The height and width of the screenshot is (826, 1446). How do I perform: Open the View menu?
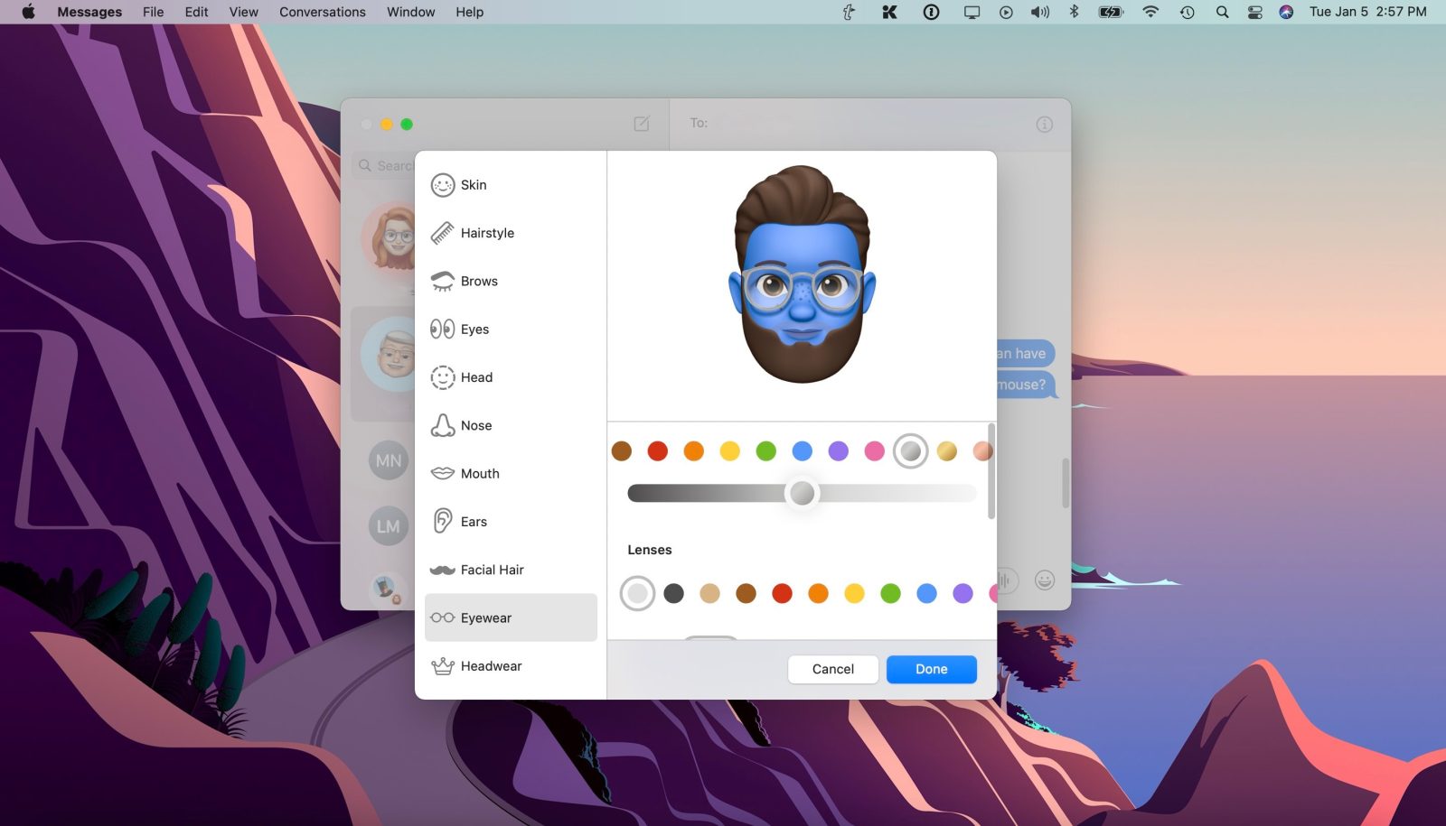pos(243,12)
